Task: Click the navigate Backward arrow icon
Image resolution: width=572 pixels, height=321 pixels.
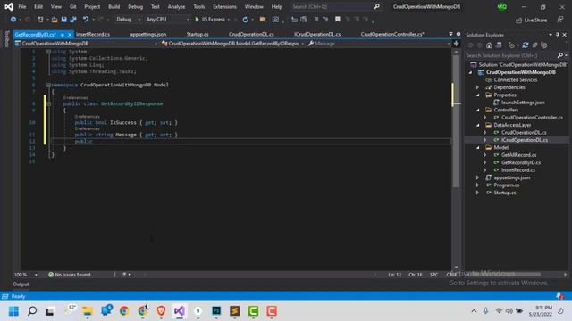Action: click(13, 20)
